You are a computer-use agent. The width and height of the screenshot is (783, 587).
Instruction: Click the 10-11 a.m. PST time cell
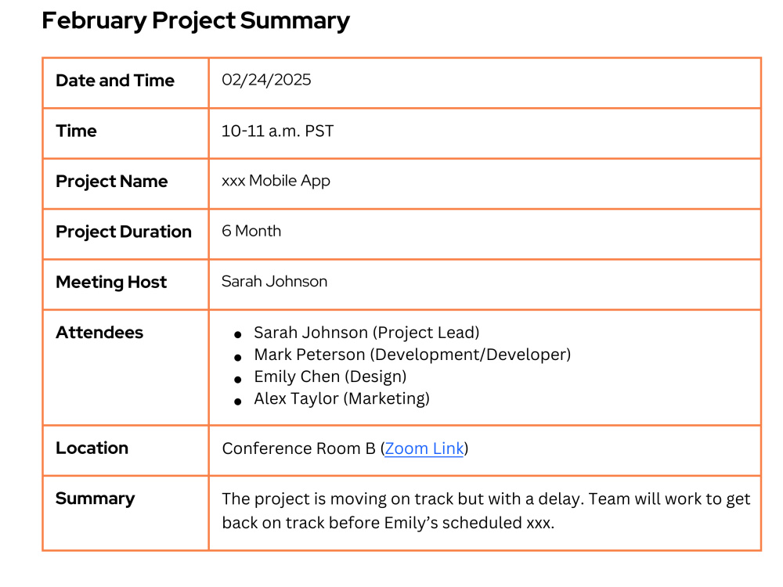click(485, 133)
